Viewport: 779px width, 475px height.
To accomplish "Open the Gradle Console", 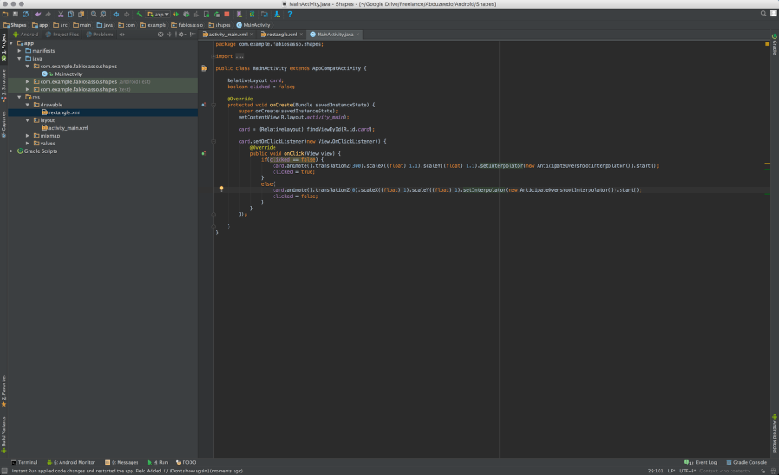I will tap(746, 462).
